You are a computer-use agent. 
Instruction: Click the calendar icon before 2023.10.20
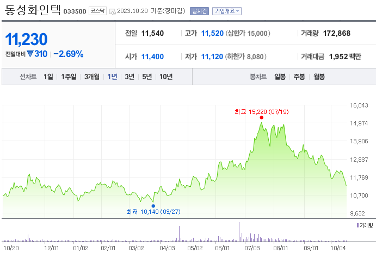pyautogui.click(x=113, y=11)
